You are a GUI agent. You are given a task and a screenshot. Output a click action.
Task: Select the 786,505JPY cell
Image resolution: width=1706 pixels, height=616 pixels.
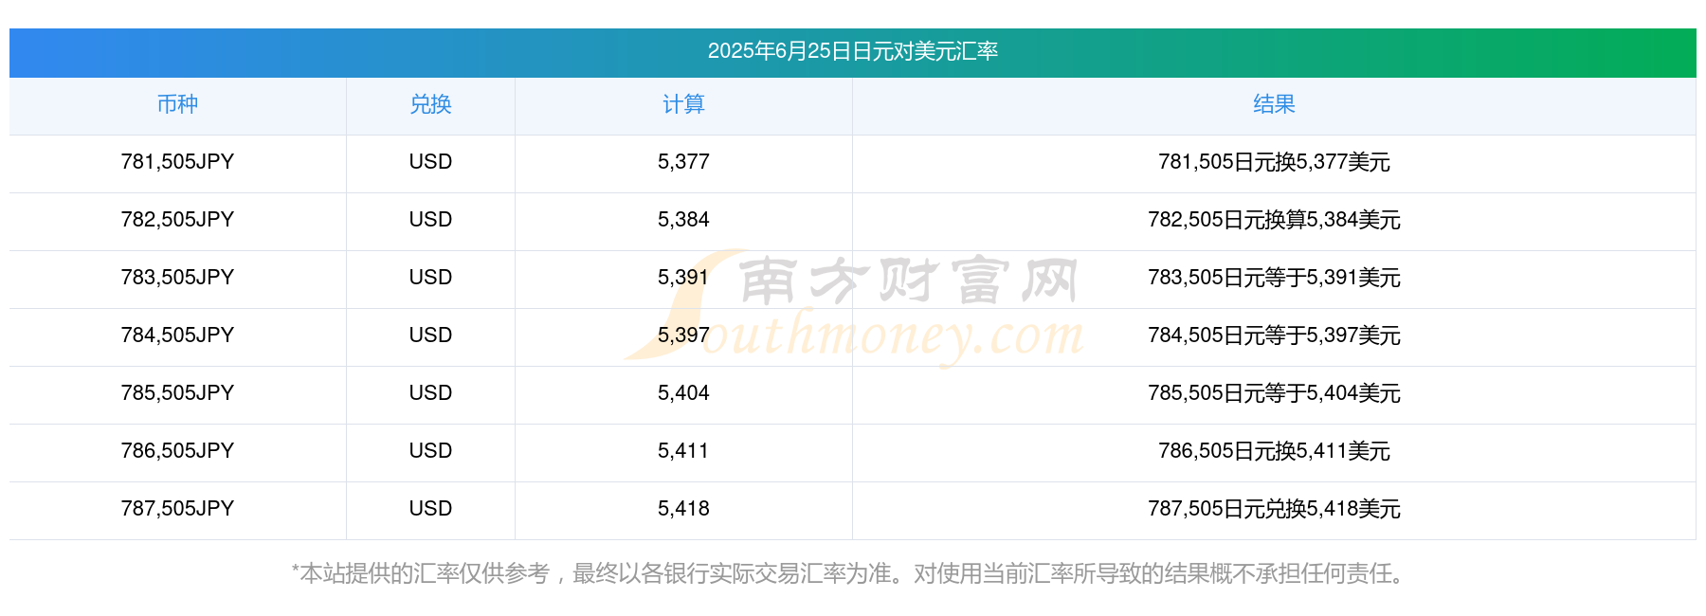pos(177,451)
